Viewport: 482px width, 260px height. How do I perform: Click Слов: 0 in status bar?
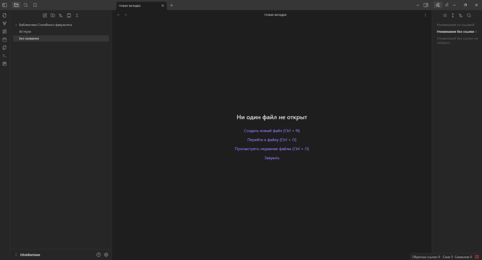coord(448,257)
